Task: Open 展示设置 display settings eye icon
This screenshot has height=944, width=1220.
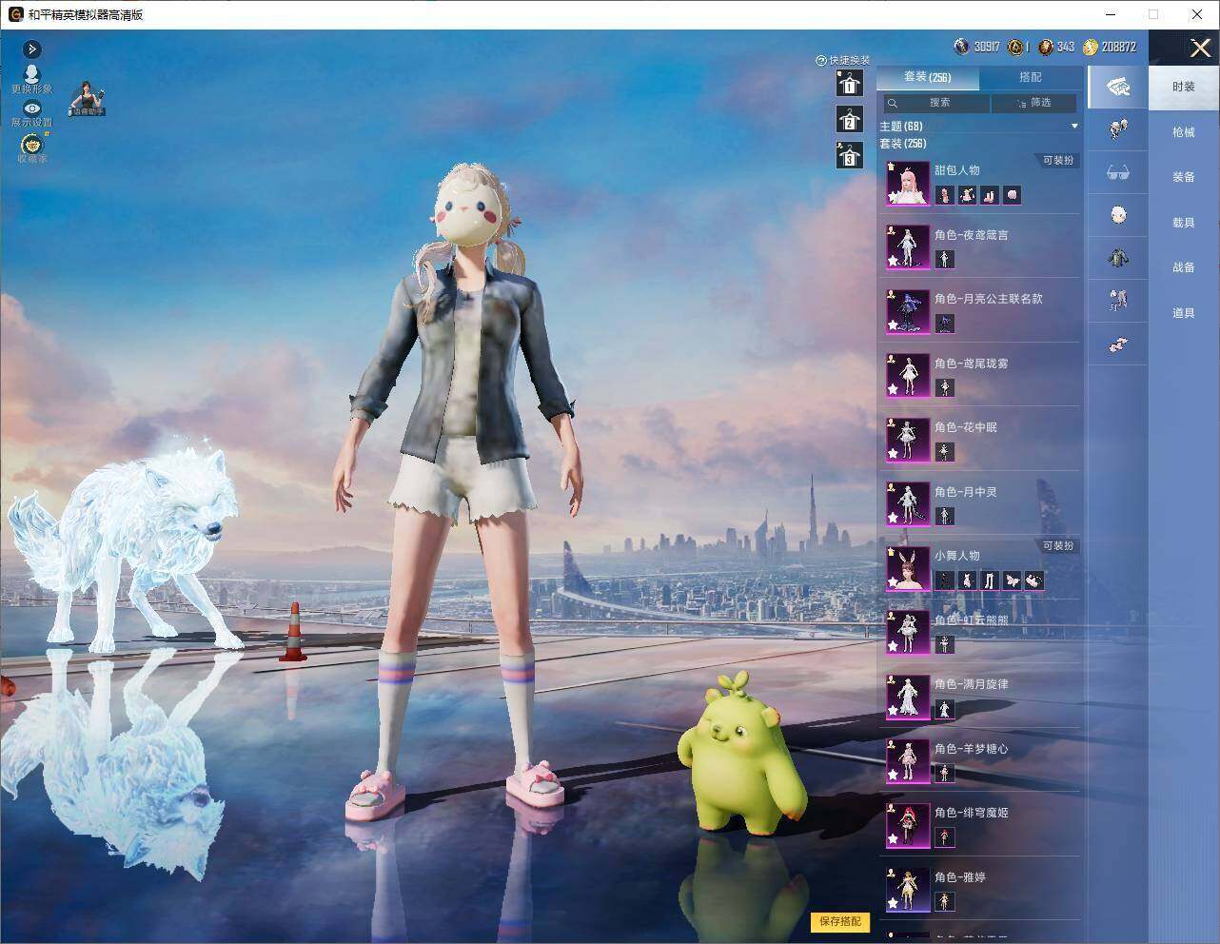Action: tap(32, 108)
